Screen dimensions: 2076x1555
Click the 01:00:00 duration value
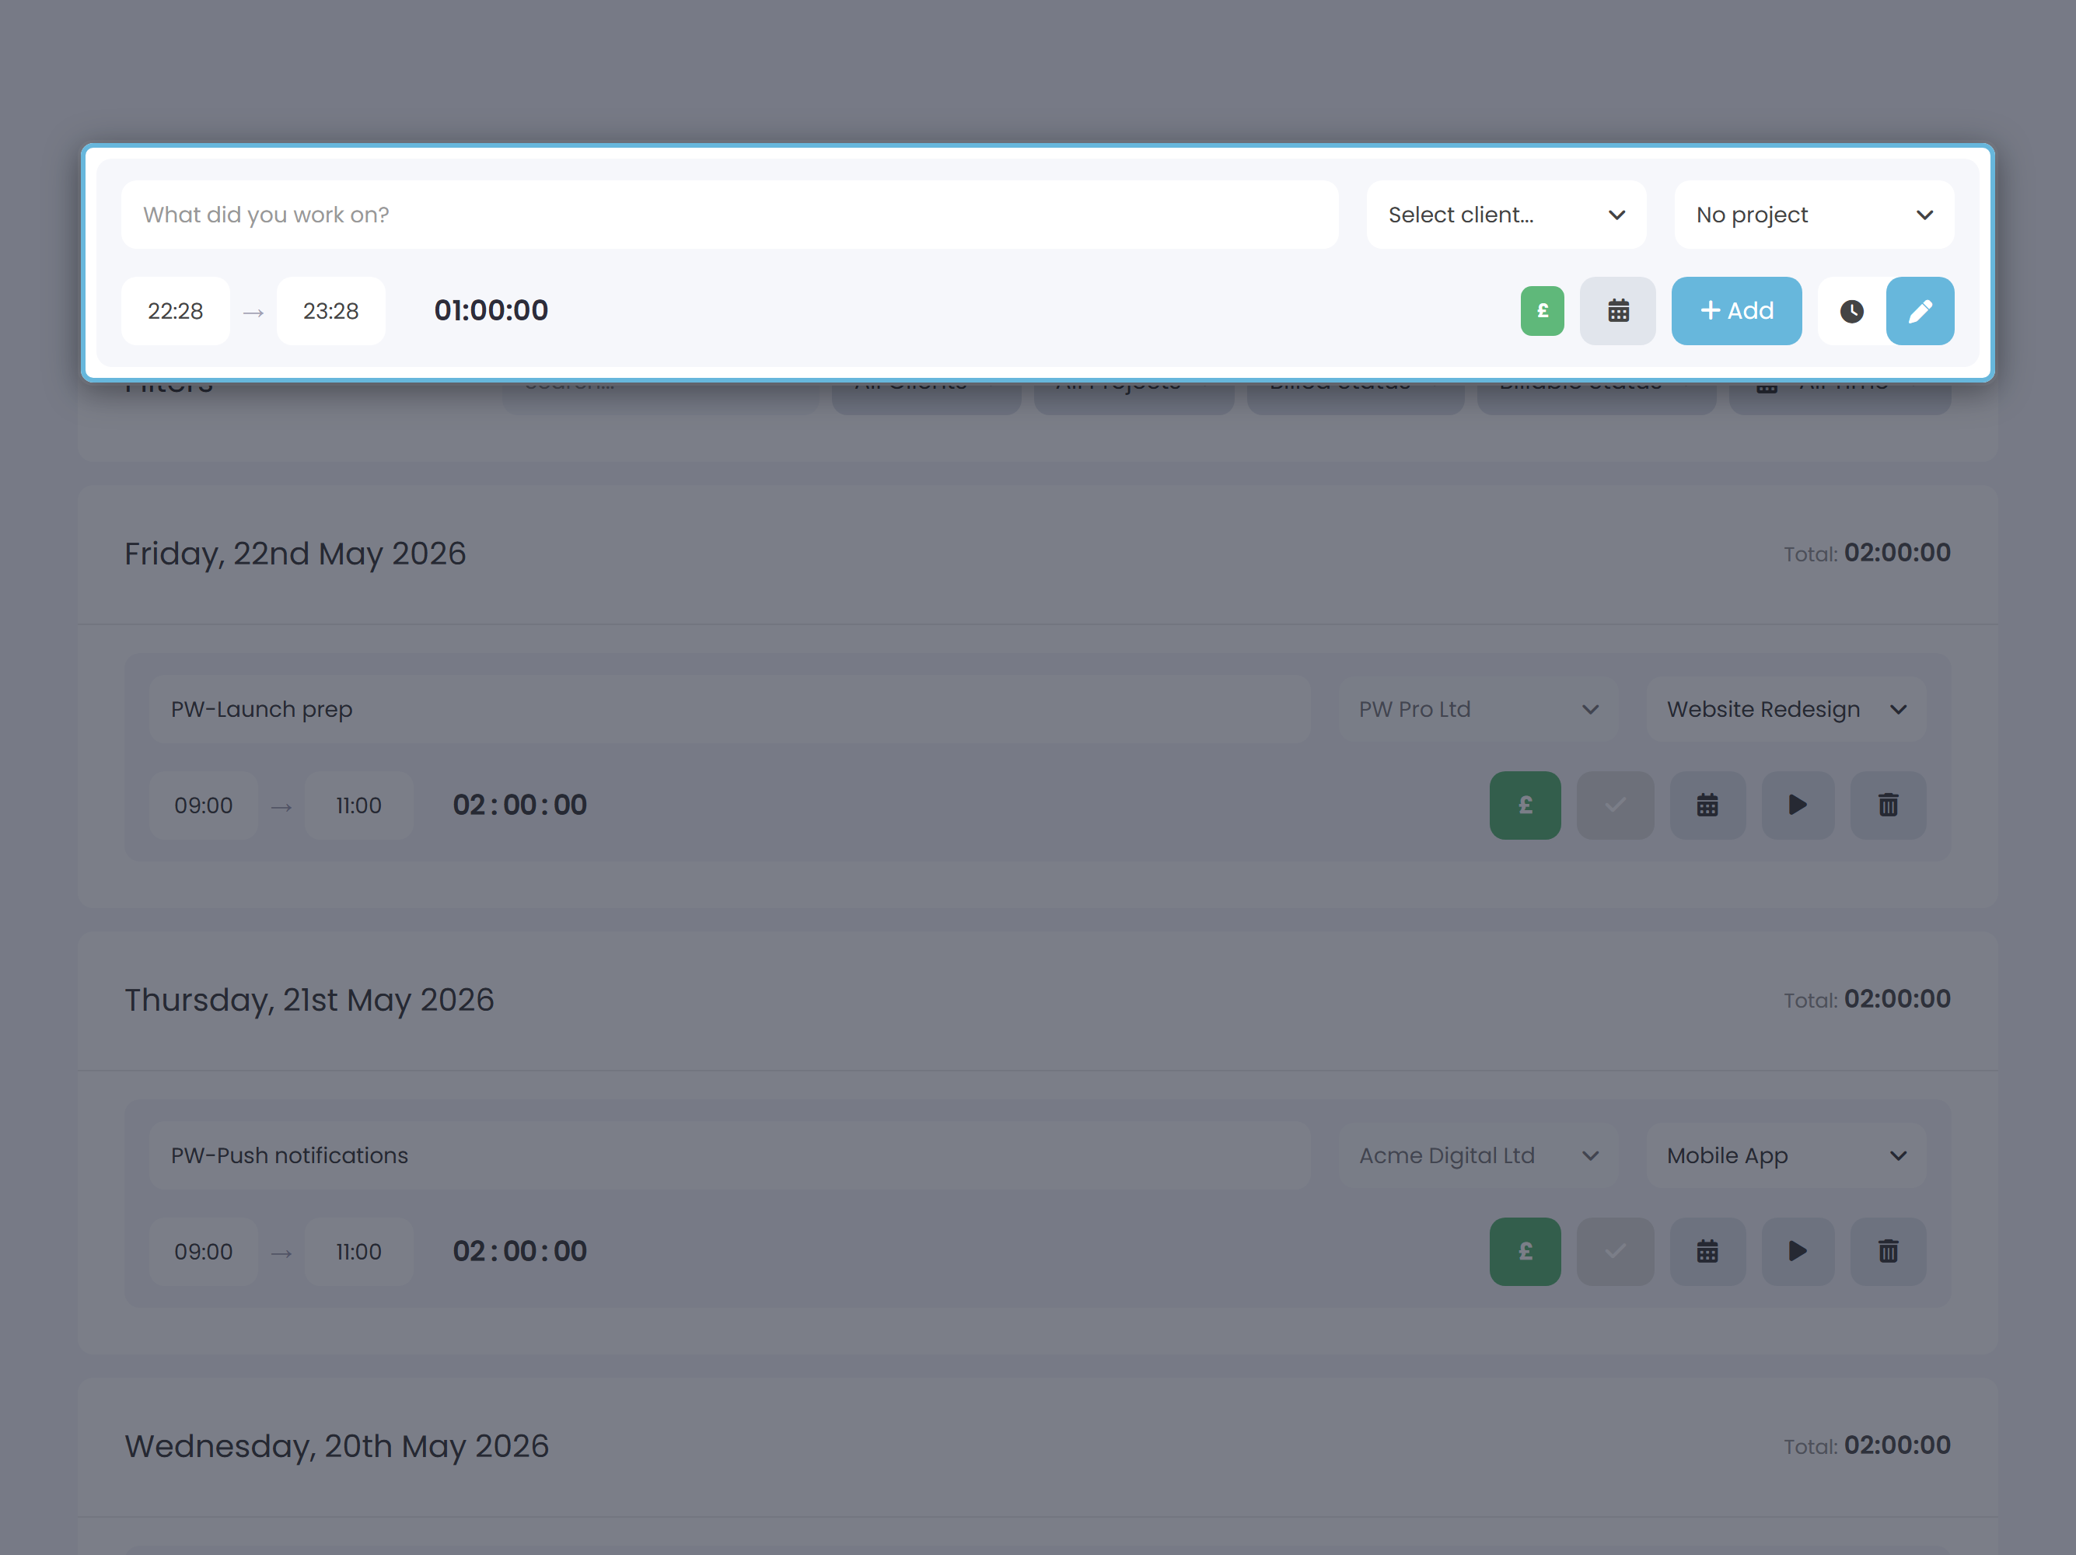click(x=491, y=311)
